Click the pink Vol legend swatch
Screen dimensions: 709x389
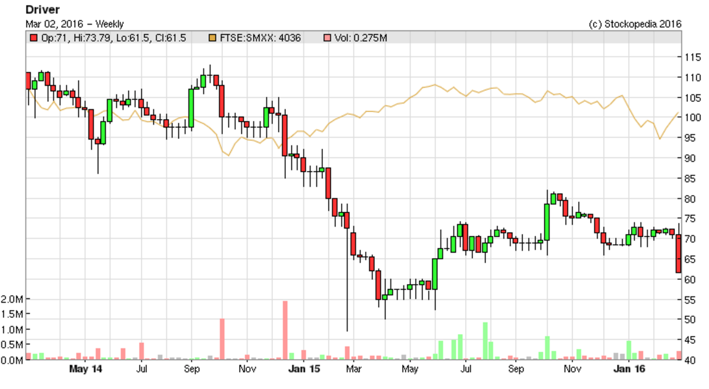pyautogui.click(x=327, y=38)
